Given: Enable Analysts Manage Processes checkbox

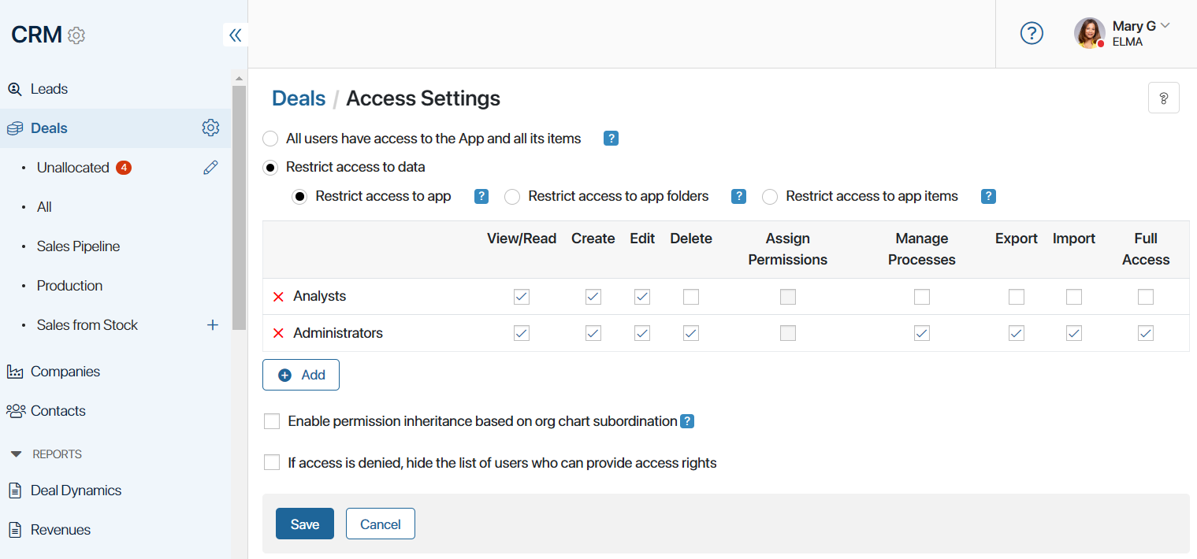Looking at the screenshot, I should [x=922, y=297].
